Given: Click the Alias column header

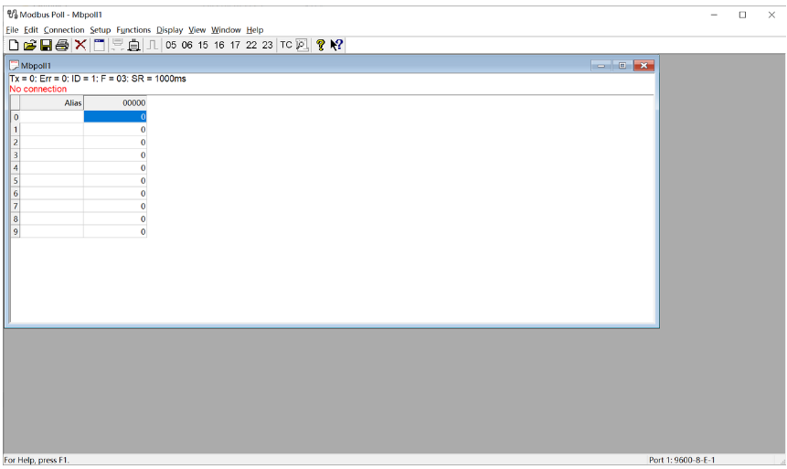Looking at the screenshot, I should coord(52,103).
